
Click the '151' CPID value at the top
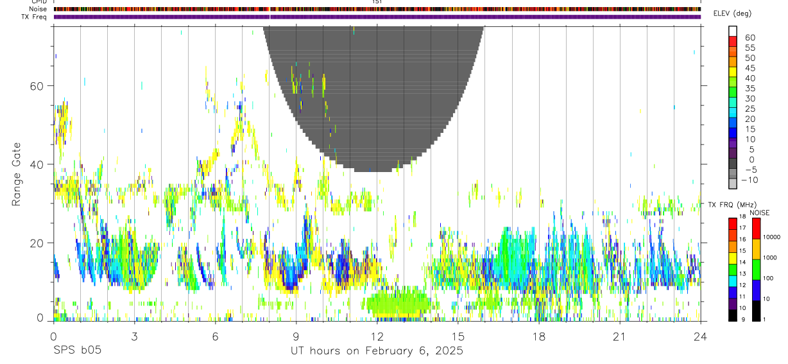tap(377, 2)
